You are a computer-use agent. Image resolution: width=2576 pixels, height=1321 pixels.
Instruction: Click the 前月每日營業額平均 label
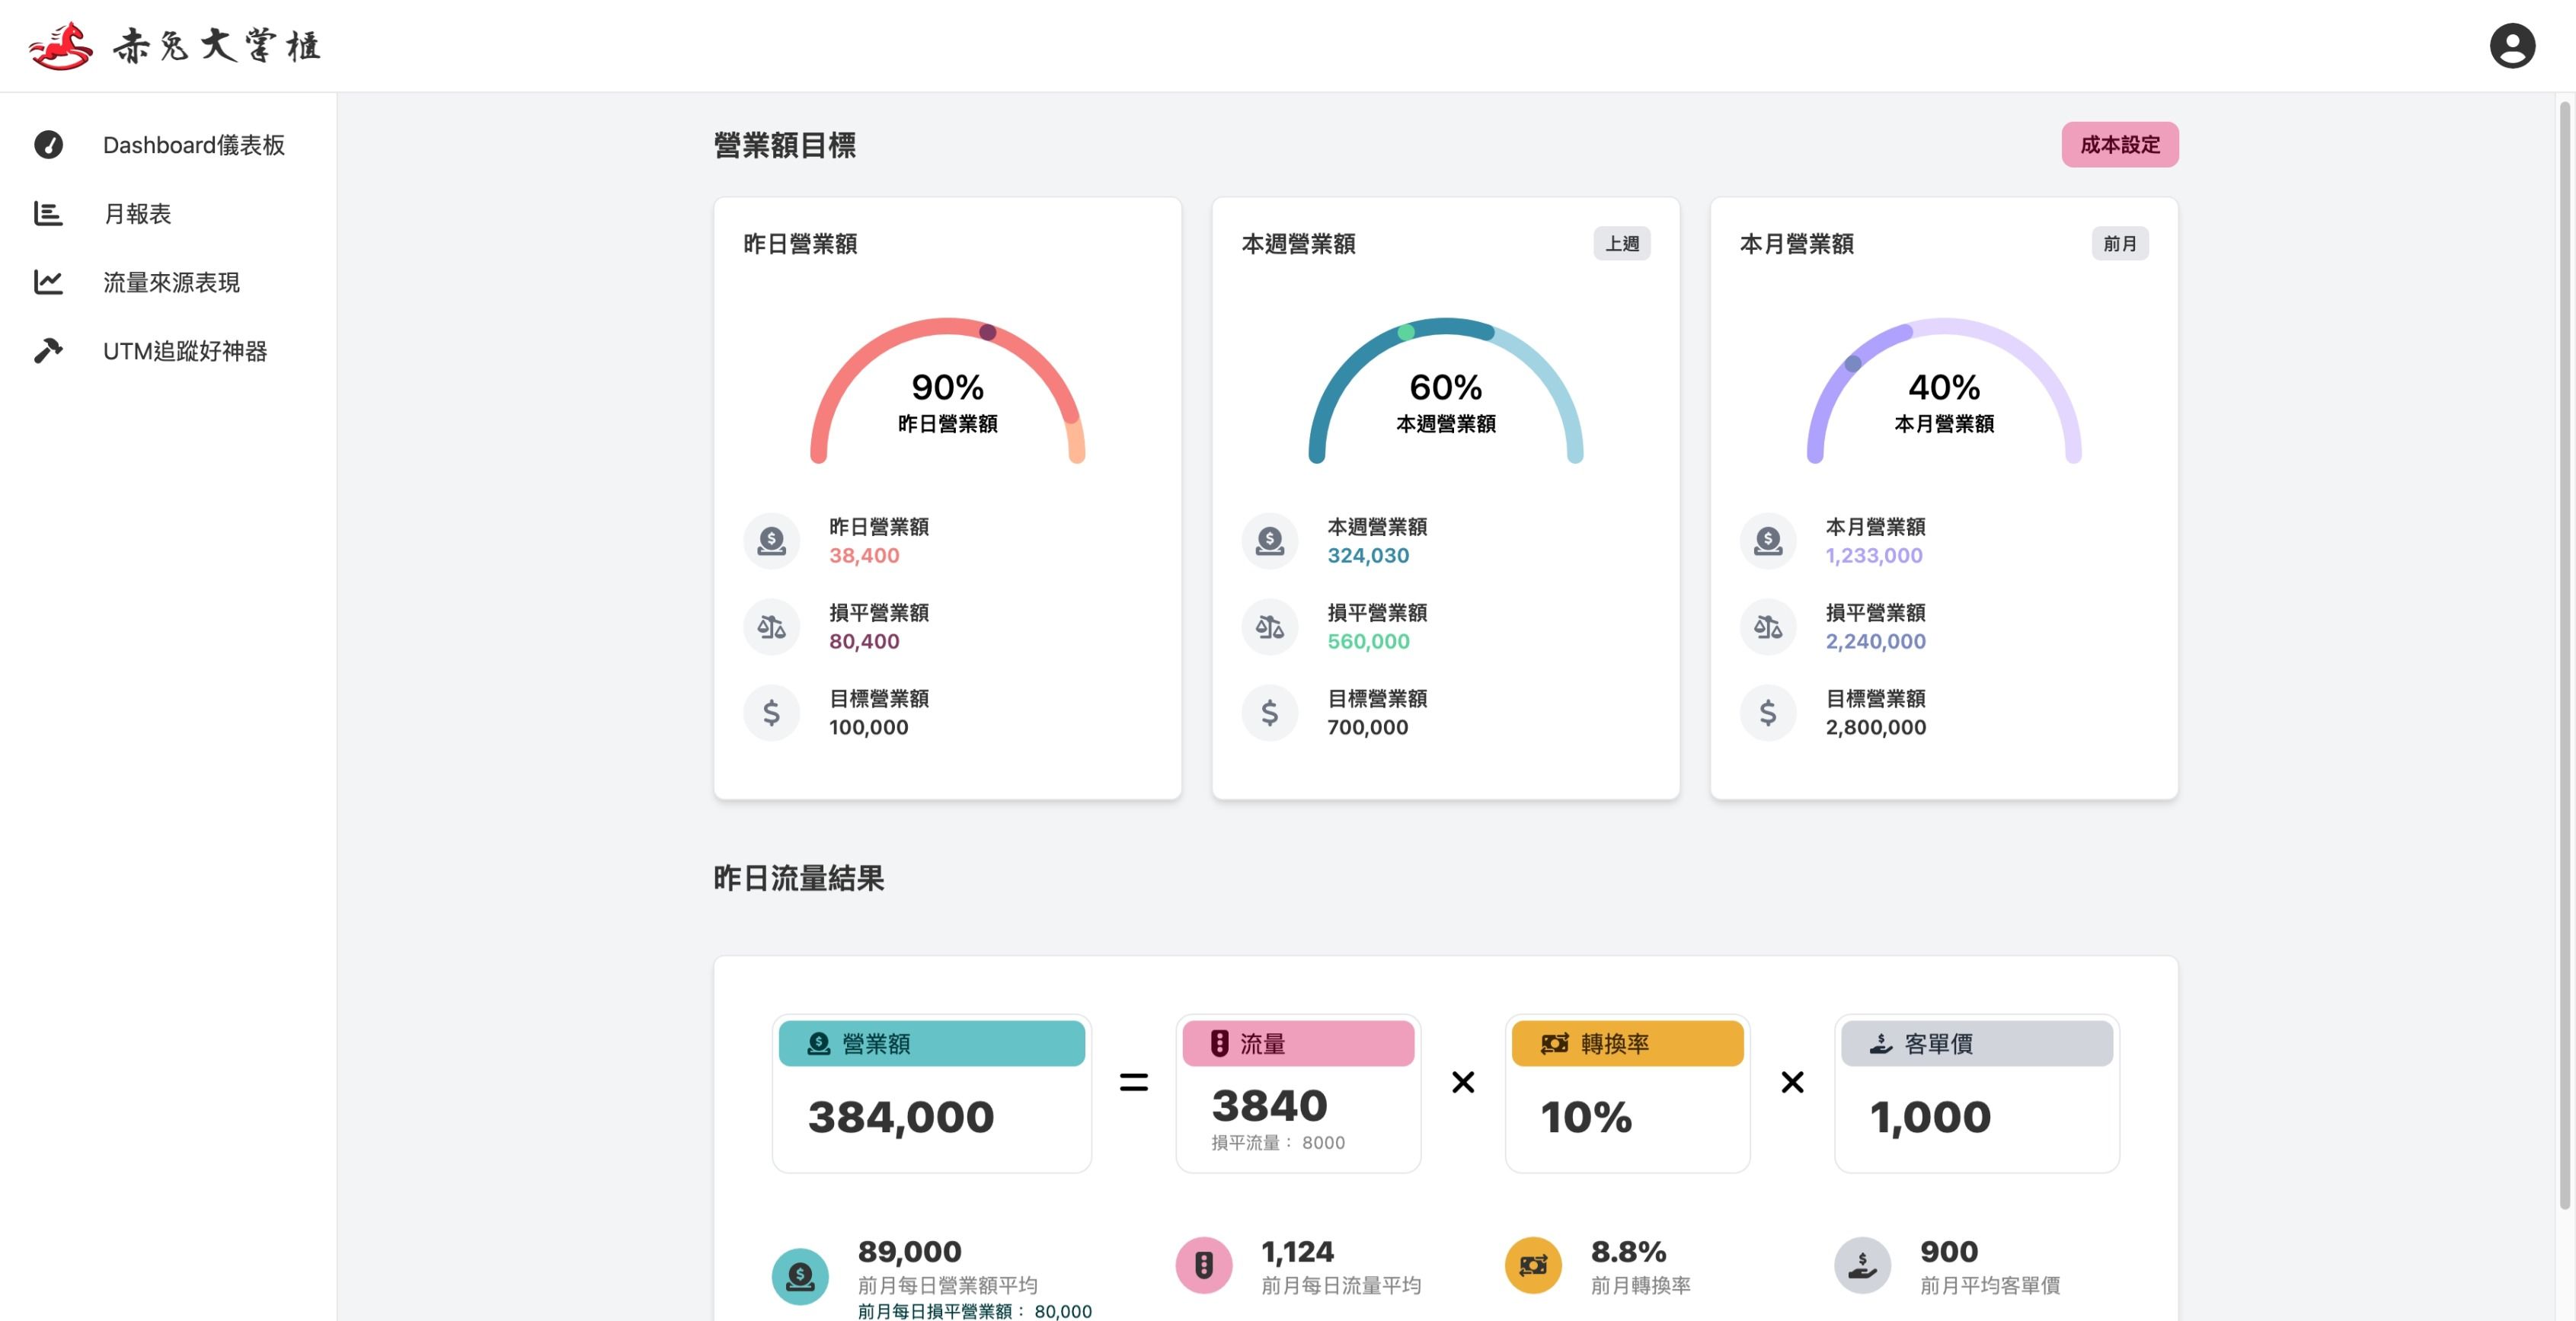point(947,1285)
